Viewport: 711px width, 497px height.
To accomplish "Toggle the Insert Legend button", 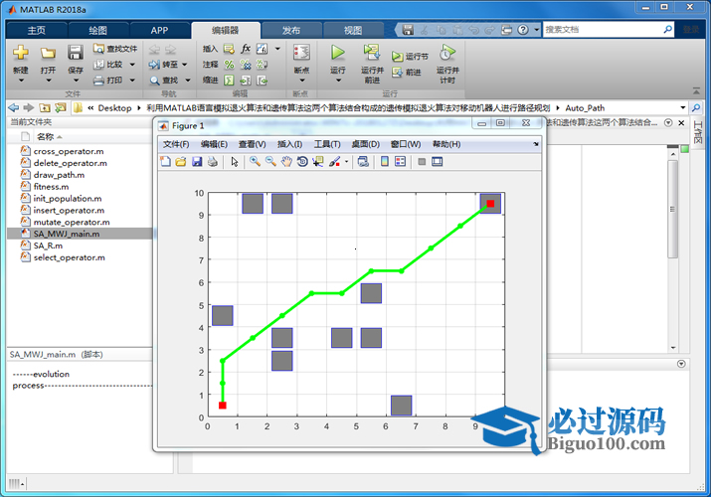I will 401,162.
